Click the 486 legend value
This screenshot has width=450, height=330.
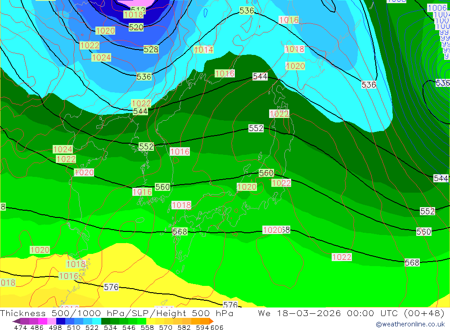37,327
